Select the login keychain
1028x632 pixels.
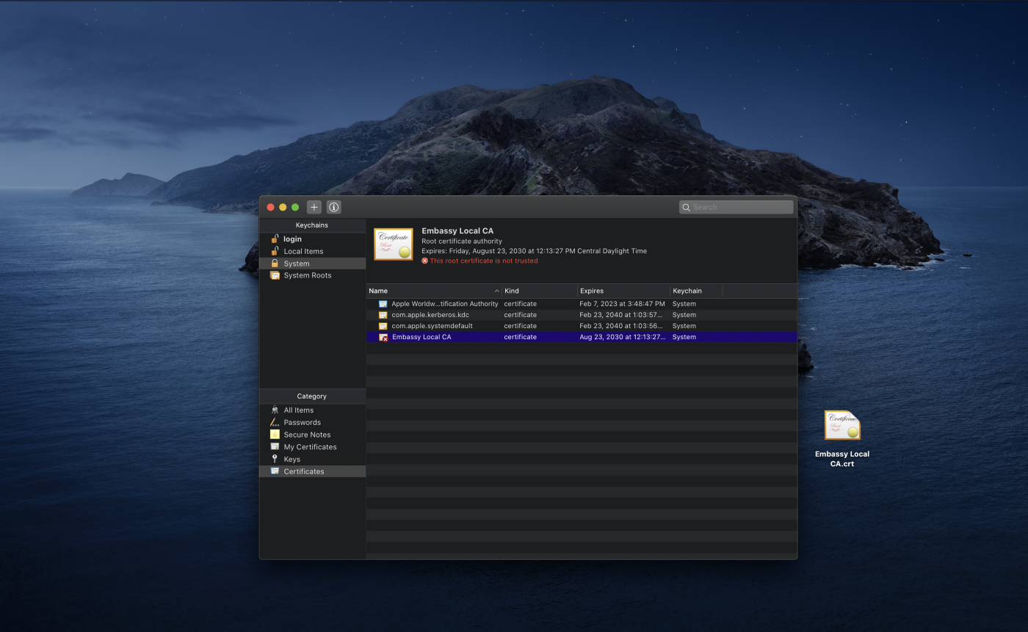point(292,239)
